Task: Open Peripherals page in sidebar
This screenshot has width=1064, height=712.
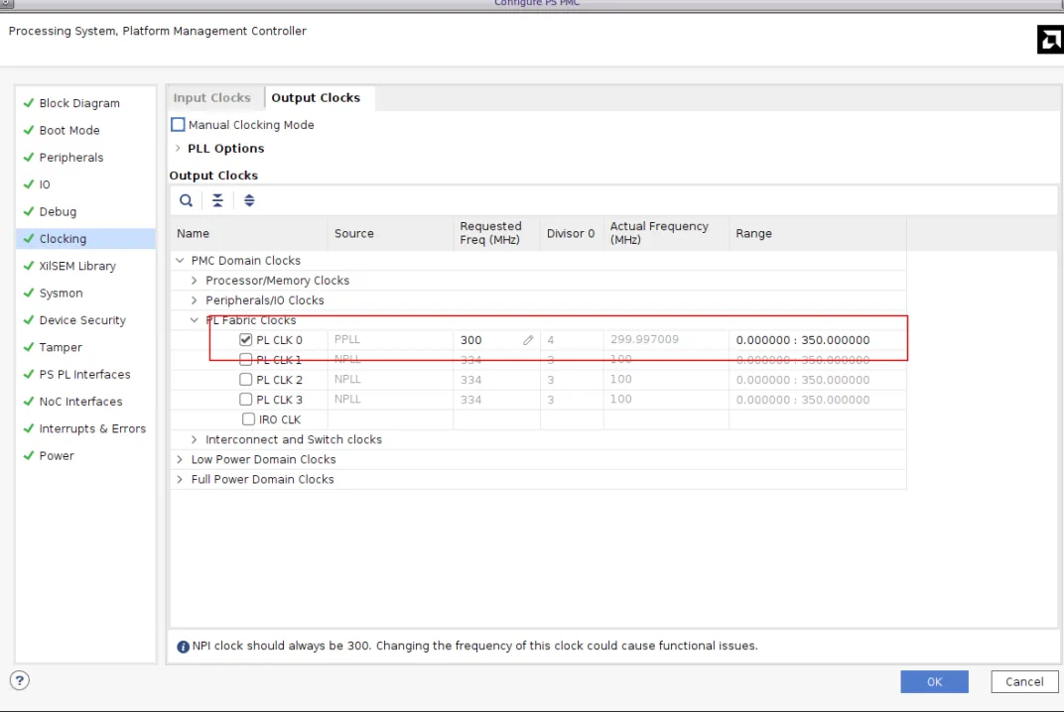Action: (x=71, y=158)
